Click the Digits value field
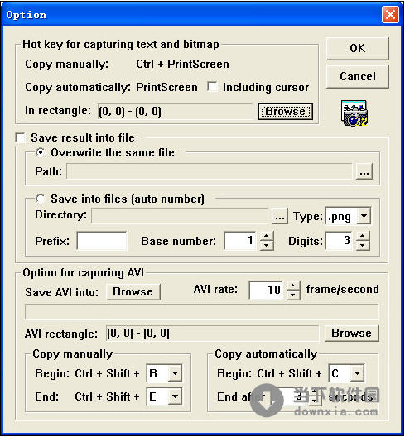 [x=340, y=241]
